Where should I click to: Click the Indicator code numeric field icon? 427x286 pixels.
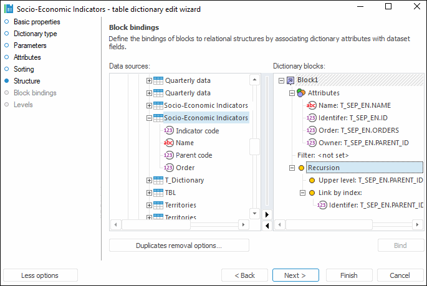click(169, 131)
